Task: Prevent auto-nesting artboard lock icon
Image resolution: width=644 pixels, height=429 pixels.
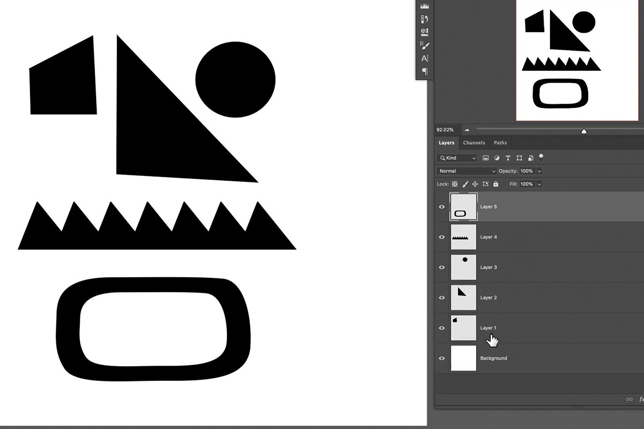Action: 485,184
